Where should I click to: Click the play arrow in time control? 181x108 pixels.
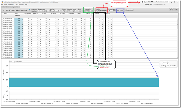(x=156, y=2)
